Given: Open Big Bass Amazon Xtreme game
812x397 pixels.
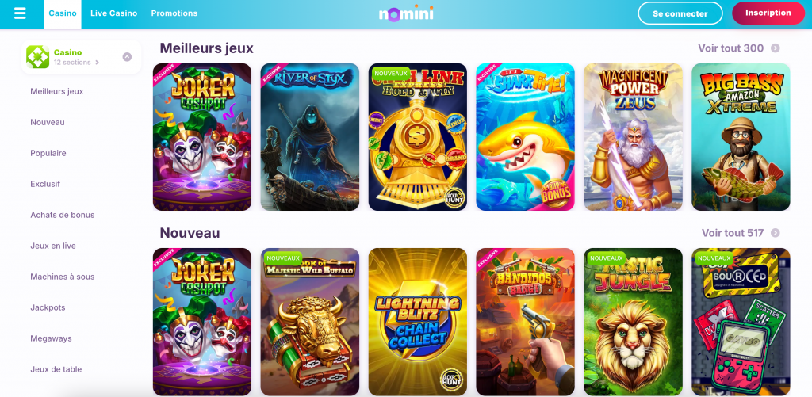Looking at the screenshot, I should pyautogui.click(x=741, y=137).
